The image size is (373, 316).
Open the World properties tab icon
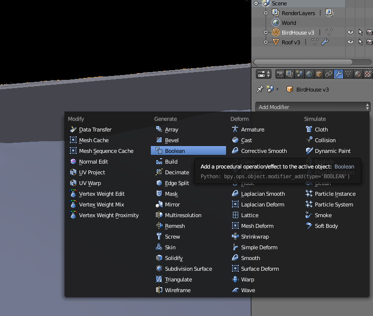point(309,74)
